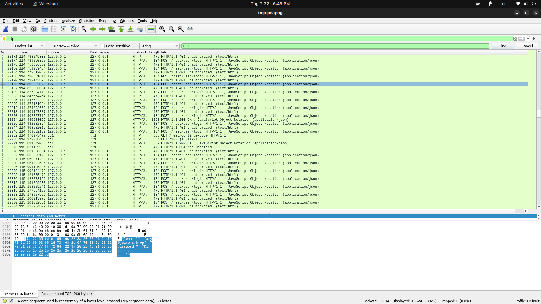Start a new capture with the blue fin icon

(6, 29)
